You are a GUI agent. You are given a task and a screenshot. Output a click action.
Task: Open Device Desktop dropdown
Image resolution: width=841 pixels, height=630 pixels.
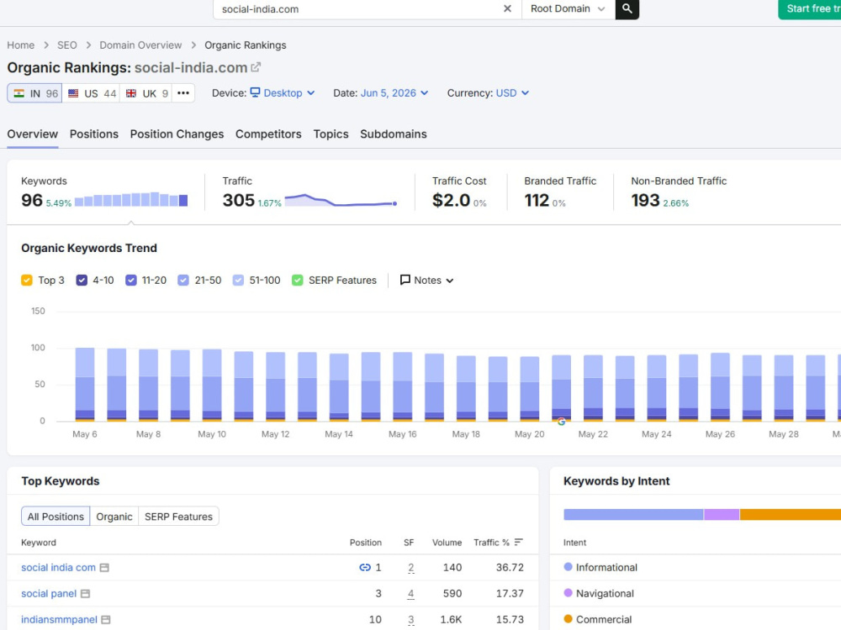click(x=282, y=93)
